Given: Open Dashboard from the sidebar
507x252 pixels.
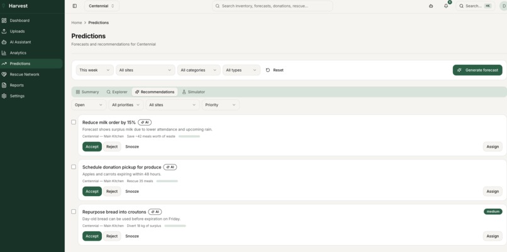Looking at the screenshot, I should (x=31, y=20).
